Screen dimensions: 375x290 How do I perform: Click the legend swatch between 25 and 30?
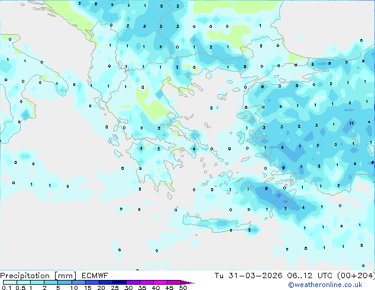pos(119,282)
